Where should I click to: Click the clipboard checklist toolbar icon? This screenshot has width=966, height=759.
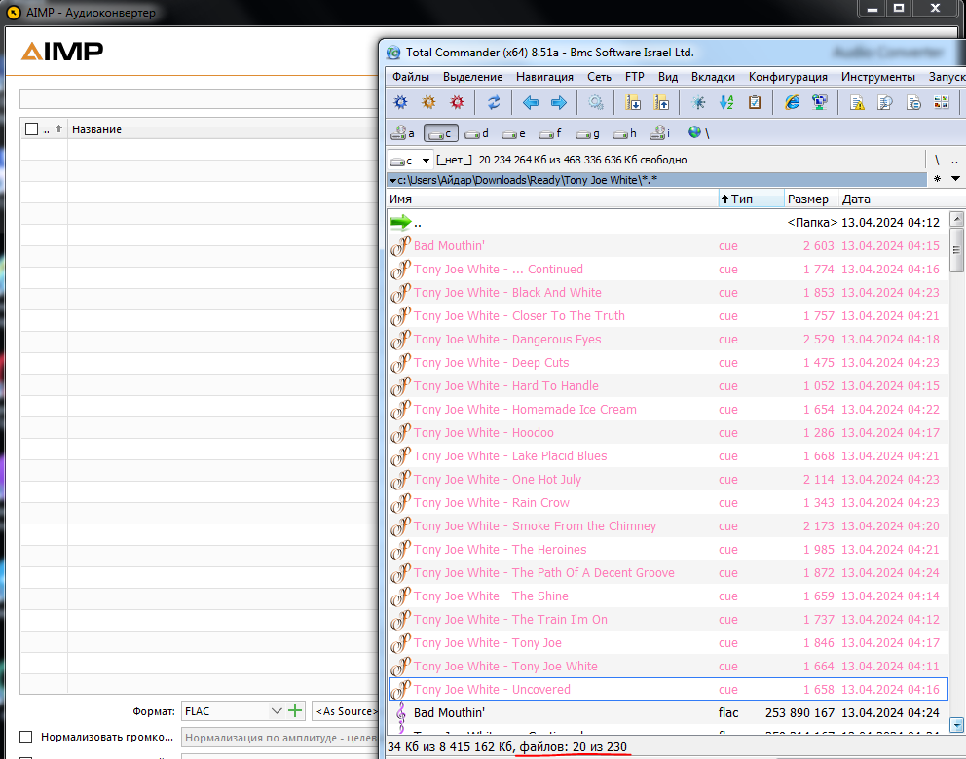click(x=754, y=102)
